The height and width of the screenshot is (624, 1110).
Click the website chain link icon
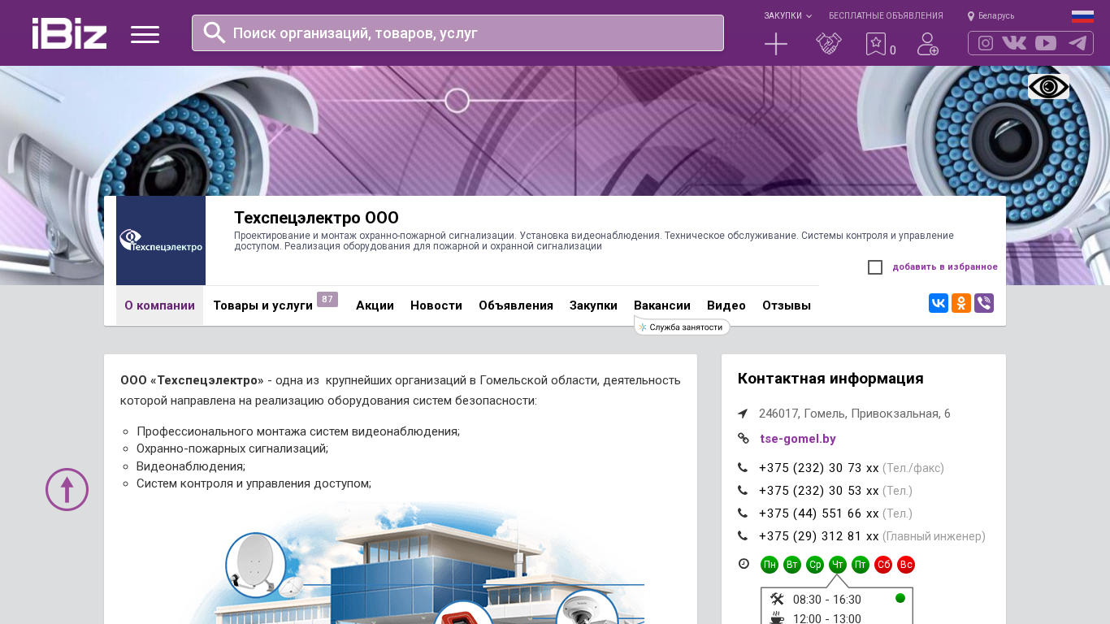[x=744, y=439]
